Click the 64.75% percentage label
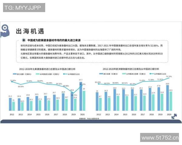 [74, 95]
